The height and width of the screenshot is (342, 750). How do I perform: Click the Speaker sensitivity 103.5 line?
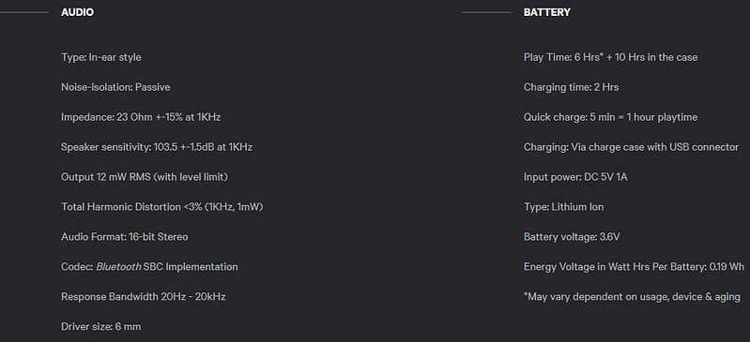[157, 147]
